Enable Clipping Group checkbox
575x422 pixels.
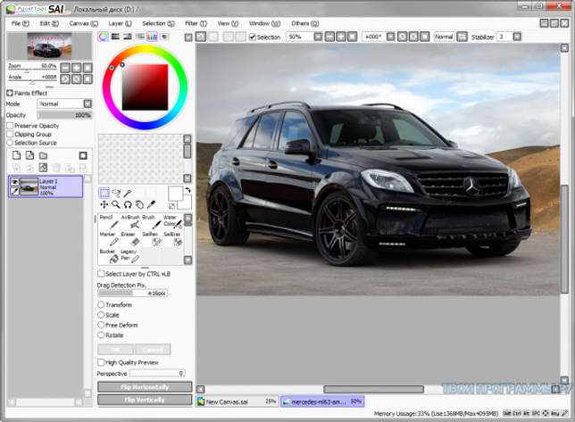click(10, 135)
